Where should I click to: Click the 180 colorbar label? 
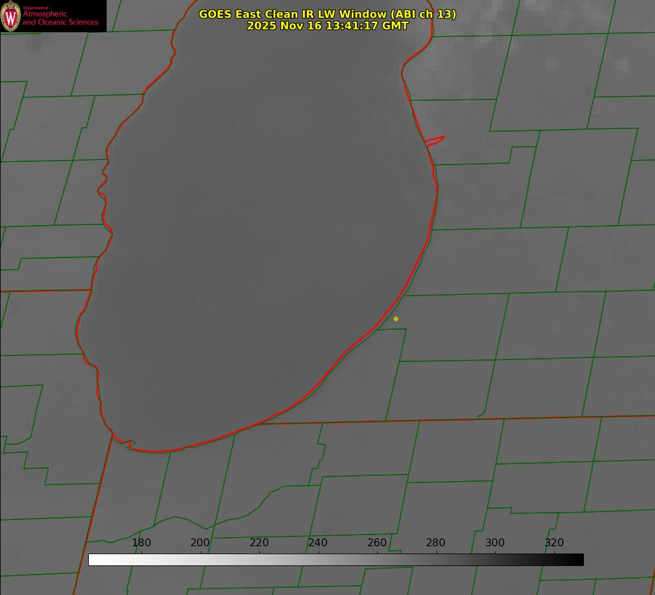(141, 542)
